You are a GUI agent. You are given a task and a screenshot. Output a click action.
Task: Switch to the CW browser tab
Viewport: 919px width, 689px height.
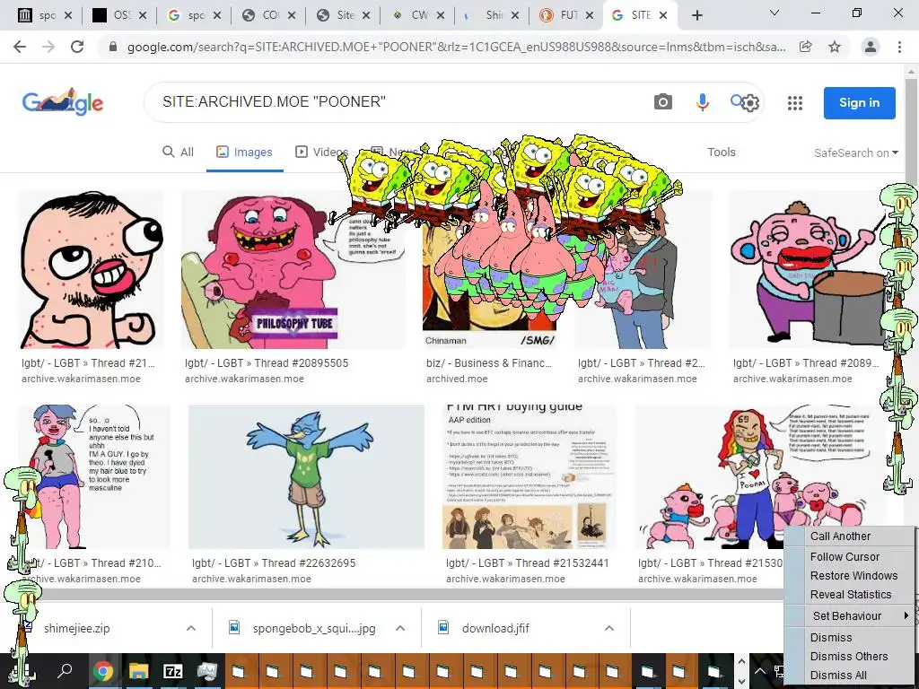pos(417,16)
